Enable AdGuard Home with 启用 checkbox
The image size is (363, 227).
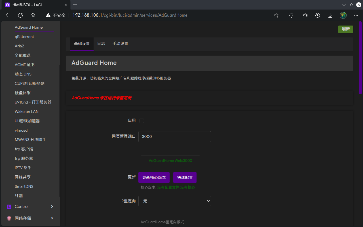click(x=142, y=121)
